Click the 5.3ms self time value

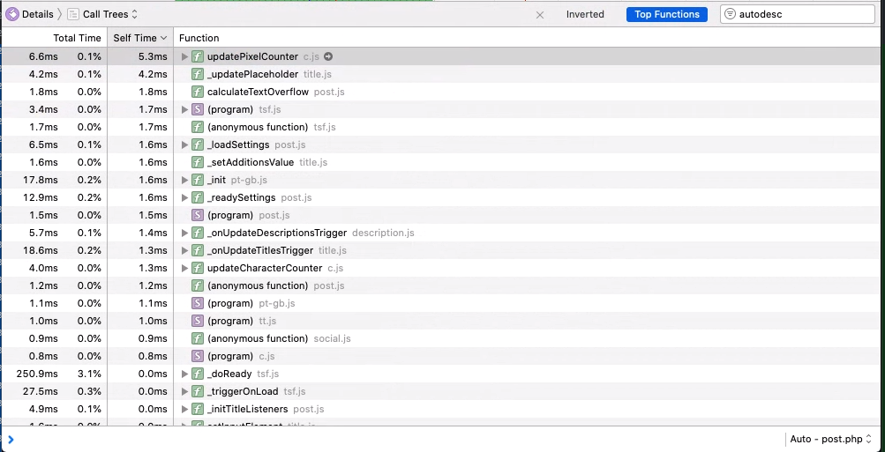[153, 56]
